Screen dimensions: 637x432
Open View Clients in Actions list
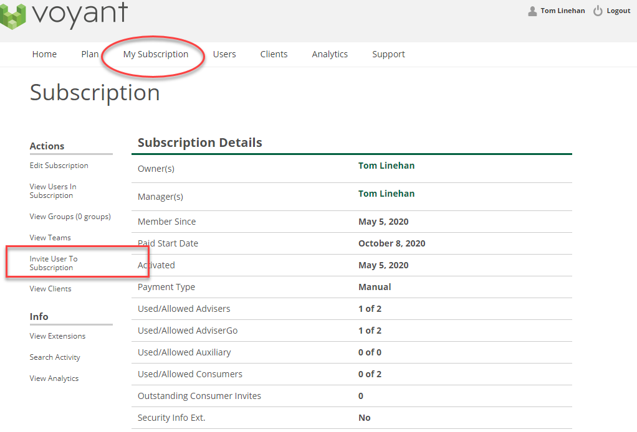coord(50,289)
